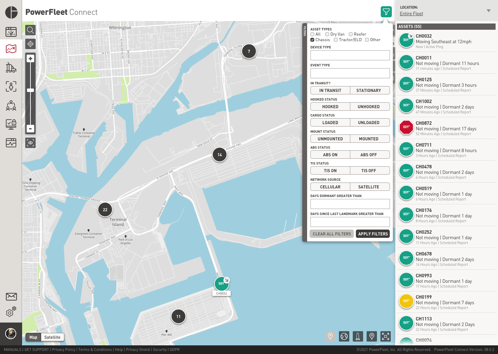Select the UNLOADED cargo toggle
The image size is (498, 354).
click(370, 123)
